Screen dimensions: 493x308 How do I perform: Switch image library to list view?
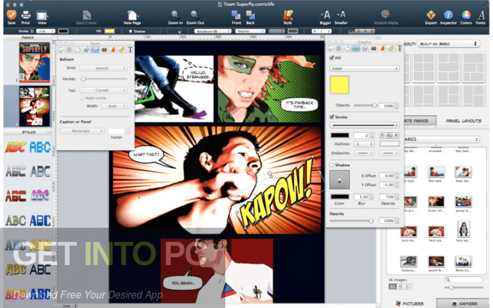coord(401,287)
